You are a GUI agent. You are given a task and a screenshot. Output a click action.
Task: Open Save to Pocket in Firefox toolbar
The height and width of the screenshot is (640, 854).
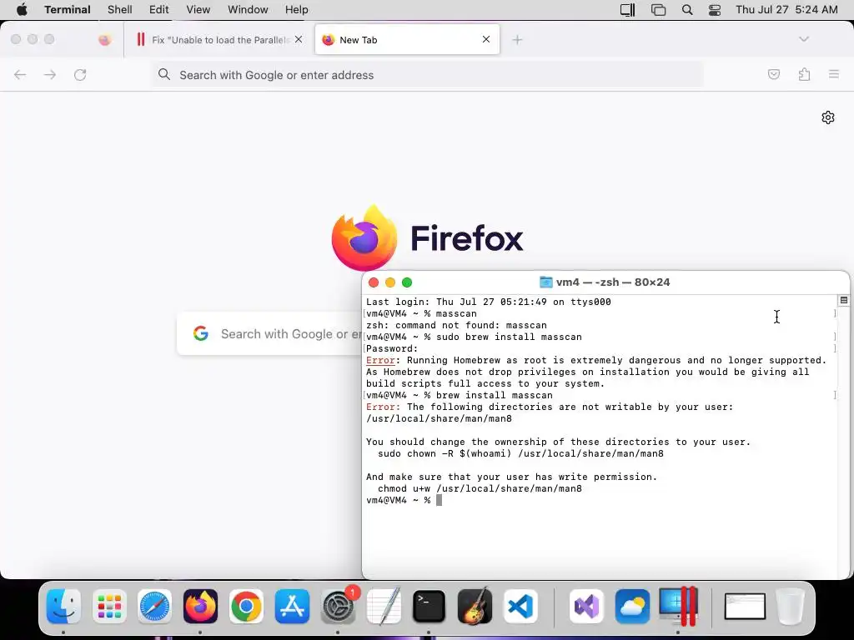(774, 74)
